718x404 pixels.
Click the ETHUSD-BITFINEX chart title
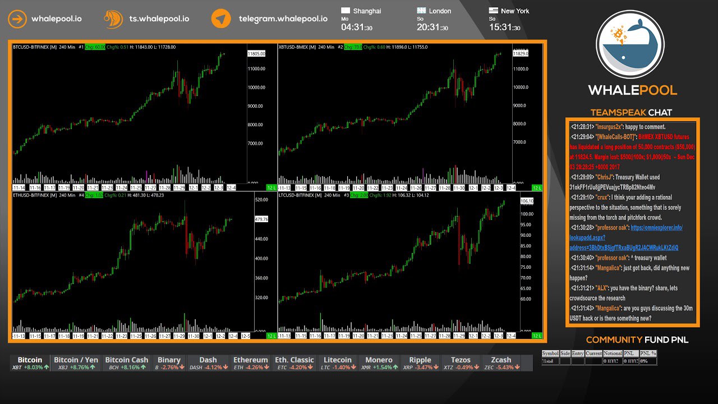[x=34, y=195]
